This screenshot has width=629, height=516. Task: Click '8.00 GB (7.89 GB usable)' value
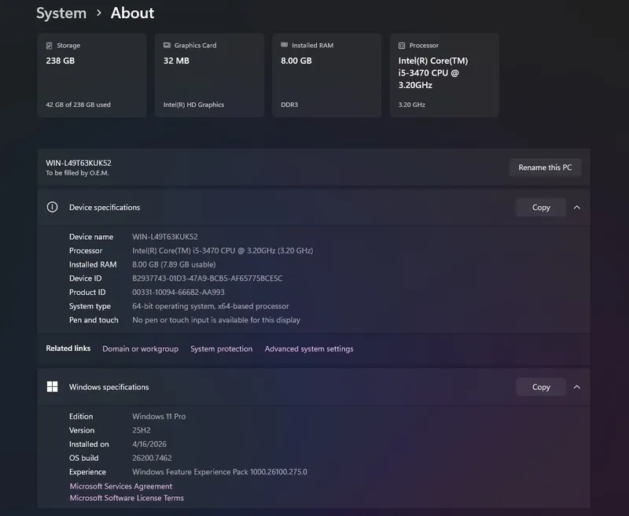tap(174, 264)
